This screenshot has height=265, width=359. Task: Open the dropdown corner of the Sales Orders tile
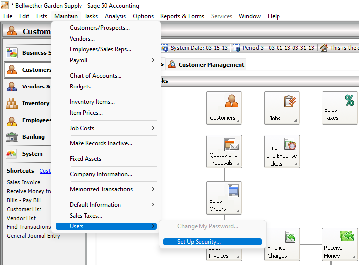pyautogui.click(x=238, y=210)
